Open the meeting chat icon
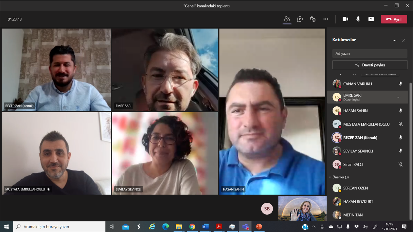 point(300,19)
